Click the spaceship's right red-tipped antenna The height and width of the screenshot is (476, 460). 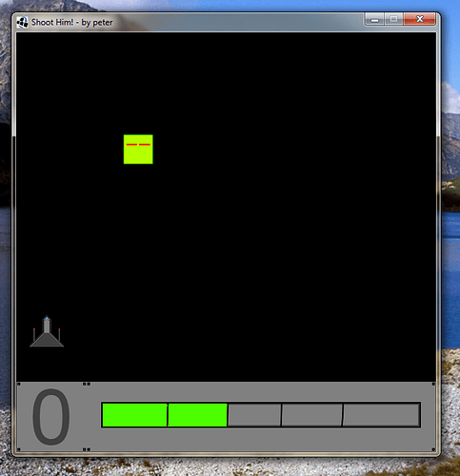click(59, 334)
